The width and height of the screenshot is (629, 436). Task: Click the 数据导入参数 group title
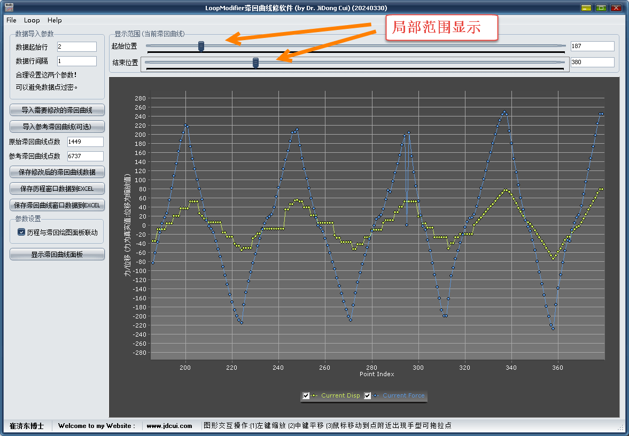[x=35, y=34]
